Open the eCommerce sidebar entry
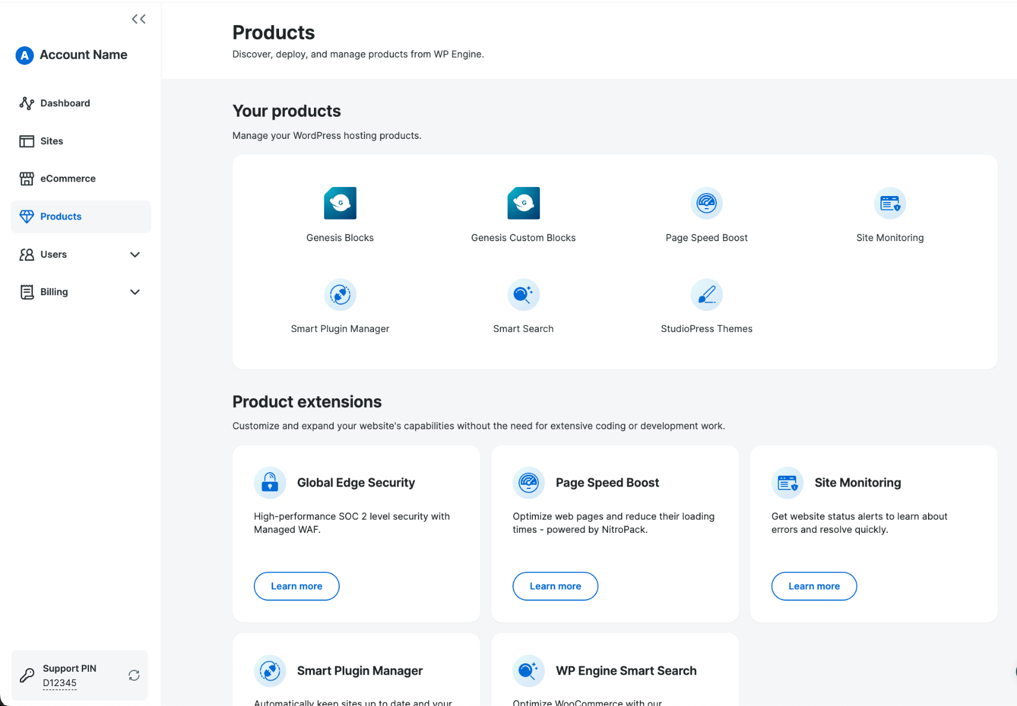The width and height of the screenshot is (1017, 706). tap(67, 178)
